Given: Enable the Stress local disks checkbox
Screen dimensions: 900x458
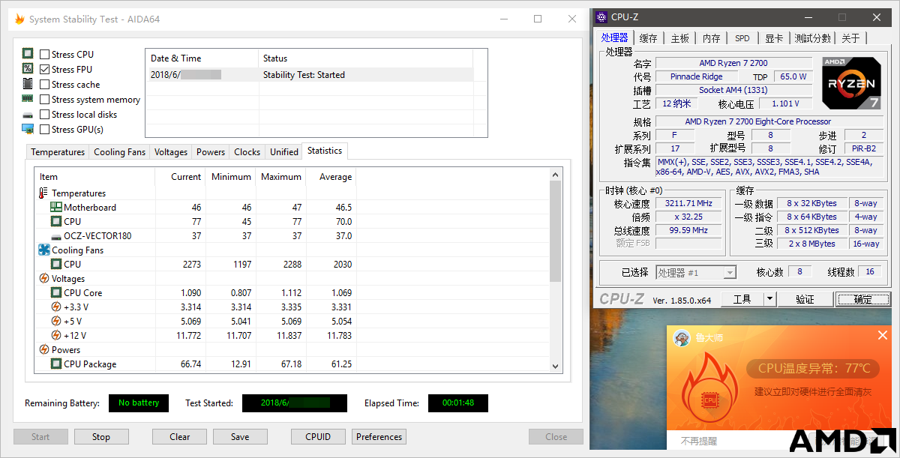Looking at the screenshot, I should pos(45,114).
